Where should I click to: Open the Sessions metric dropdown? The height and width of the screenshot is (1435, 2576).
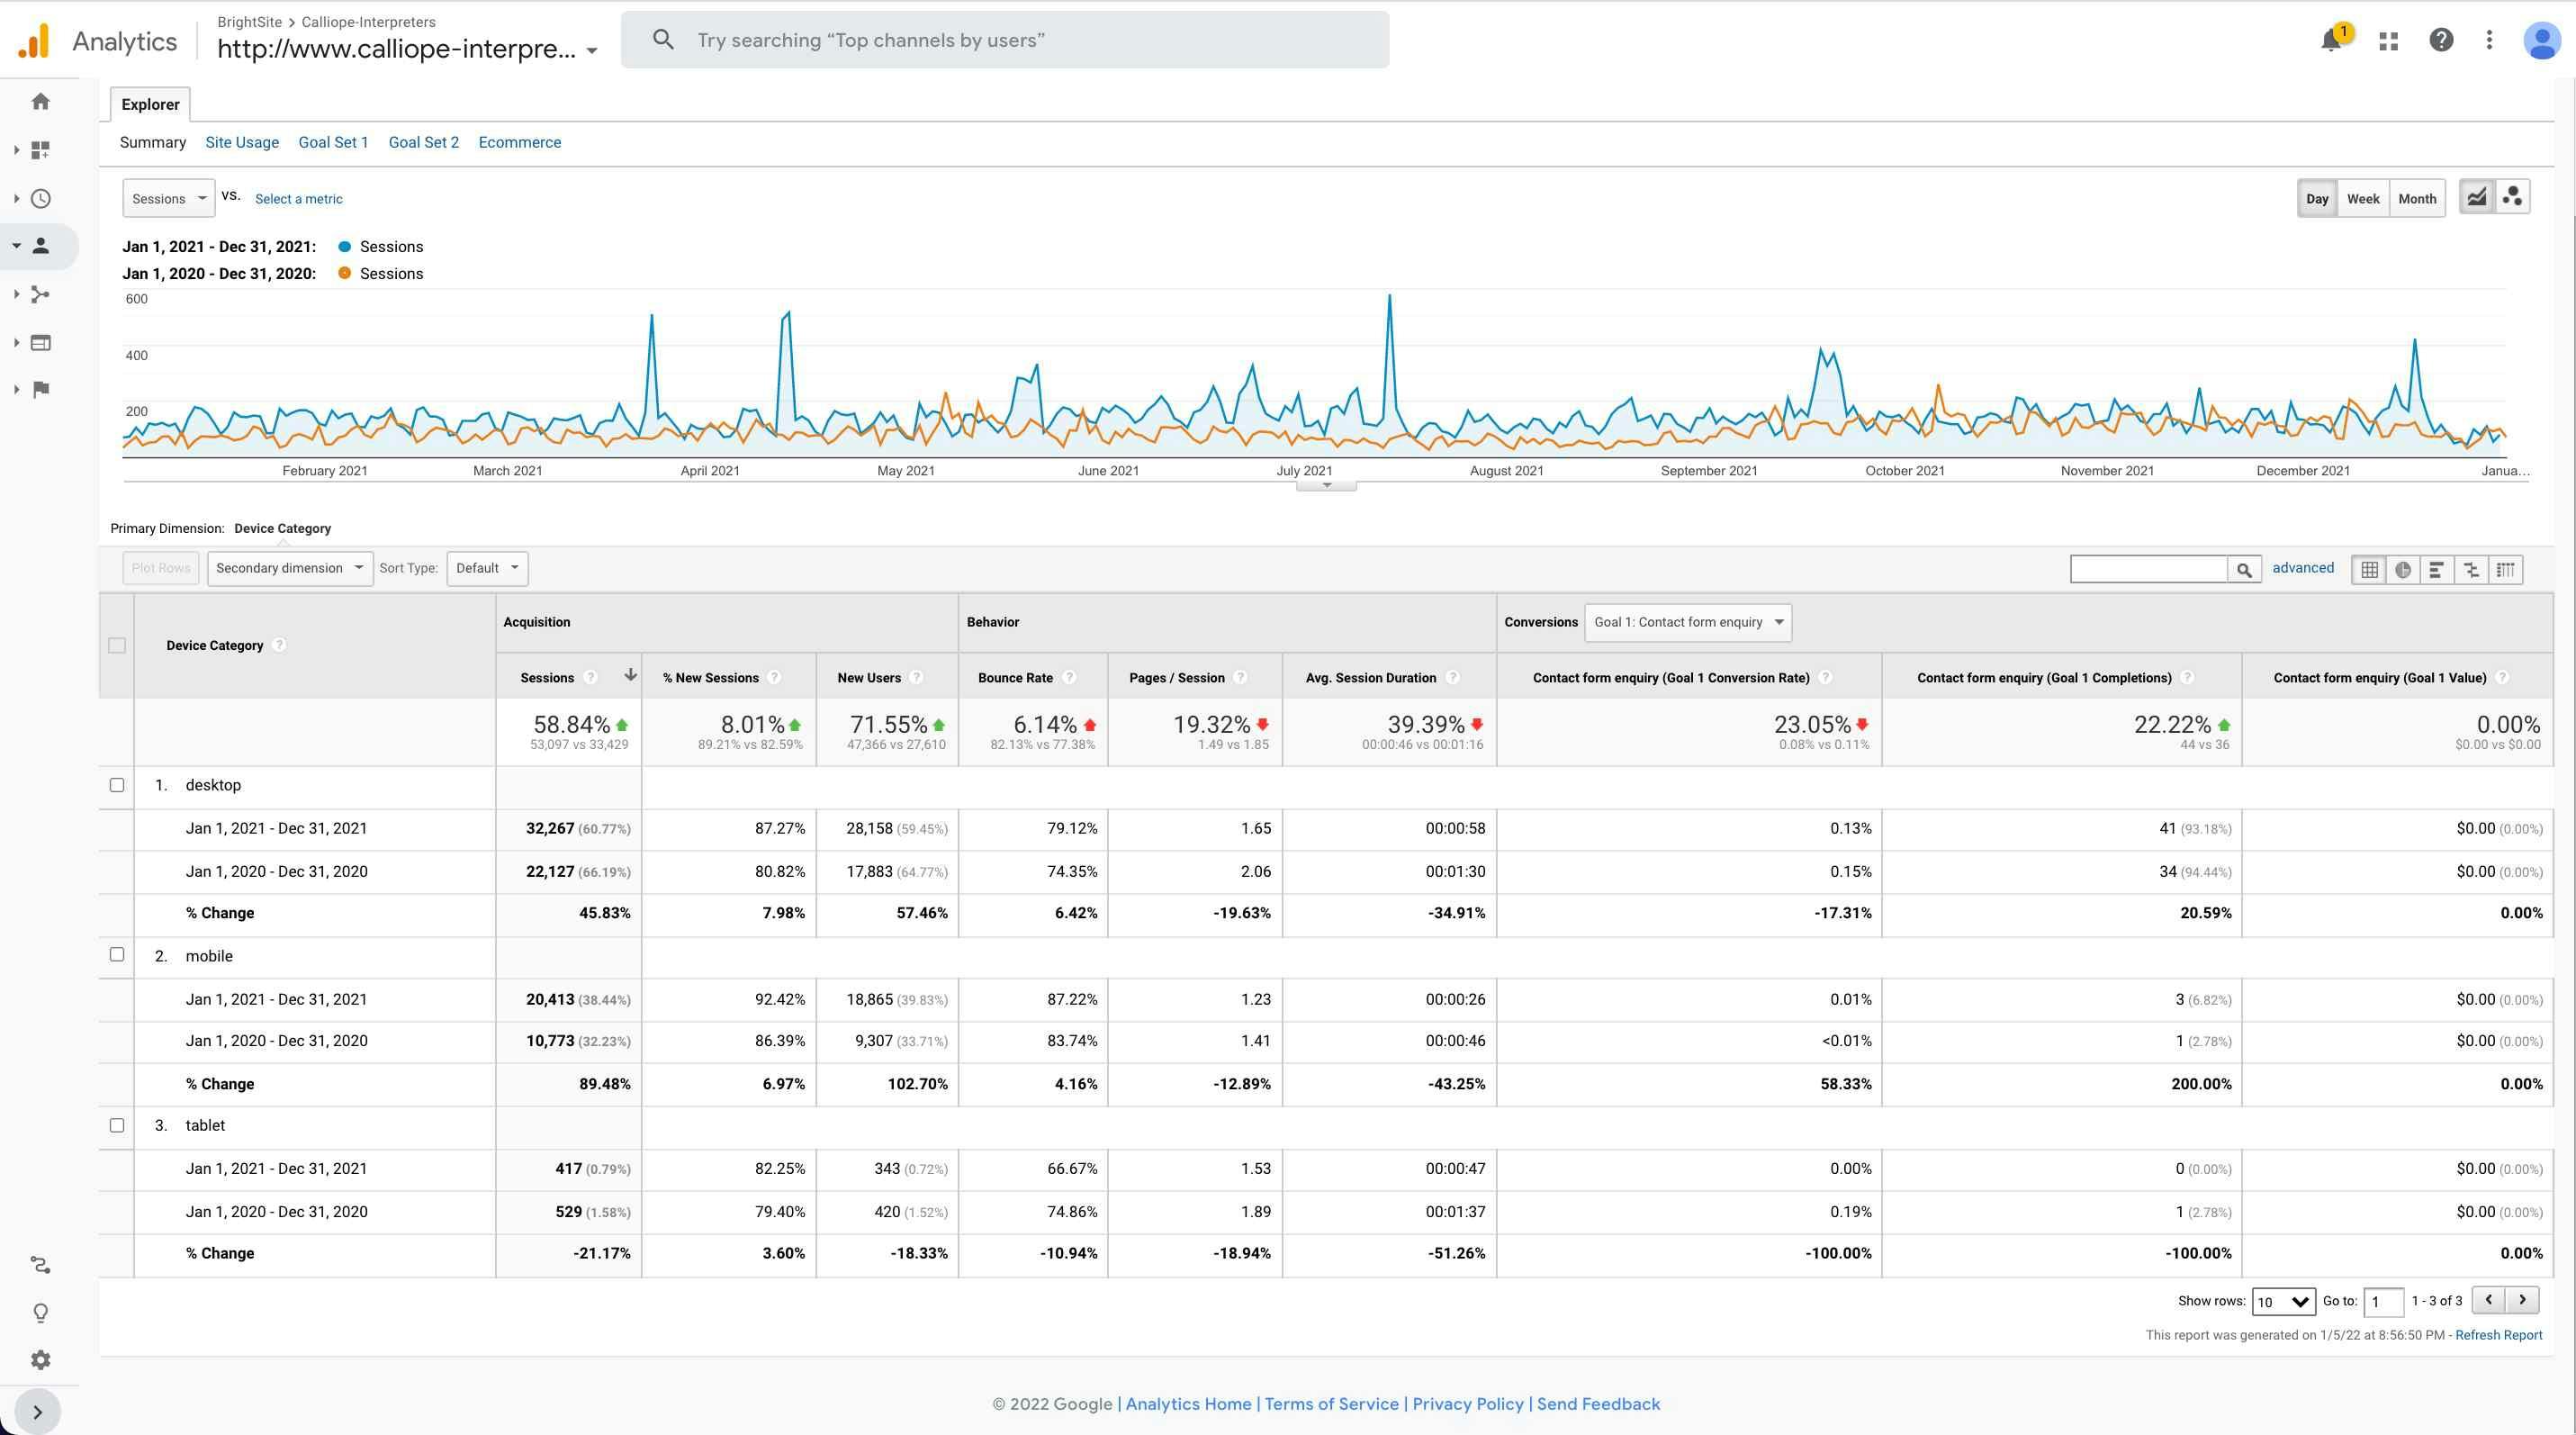click(x=168, y=198)
